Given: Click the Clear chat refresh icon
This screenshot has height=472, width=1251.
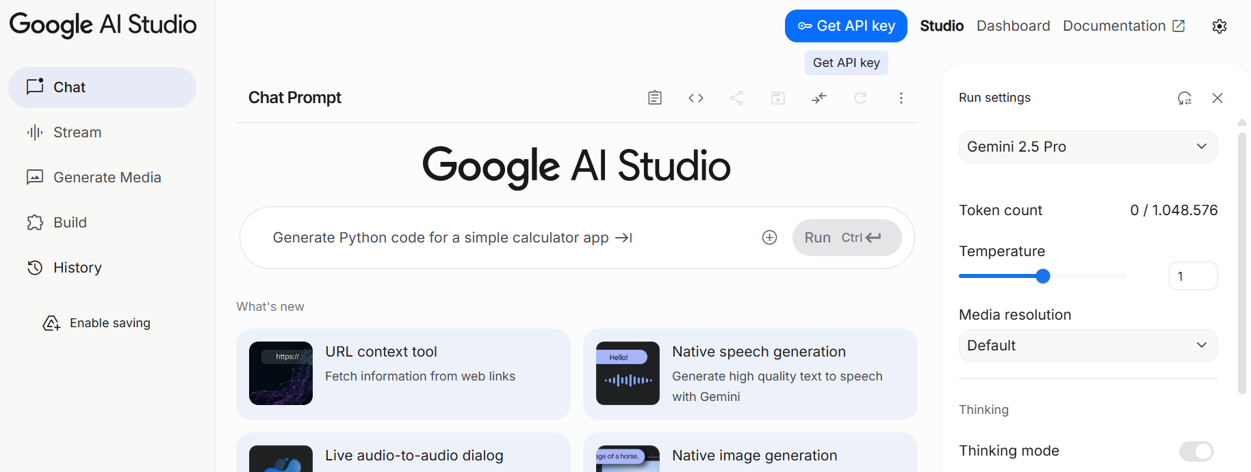Looking at the screenshot, I should point(860,98).
